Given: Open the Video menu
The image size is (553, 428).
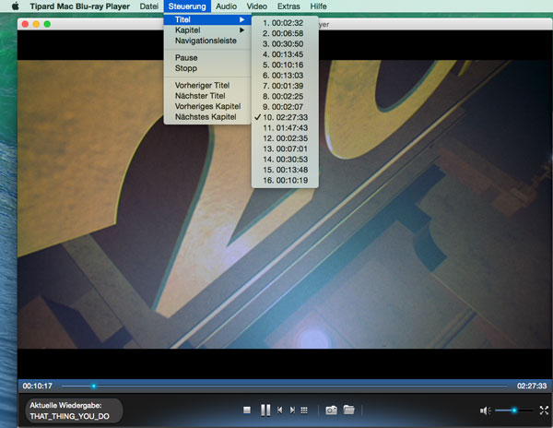Looking at the screenshot, I should [x=257, y=6].
